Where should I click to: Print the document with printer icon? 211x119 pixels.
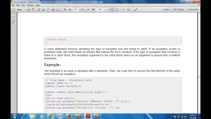pyautogui.click(x=53, y=10)
